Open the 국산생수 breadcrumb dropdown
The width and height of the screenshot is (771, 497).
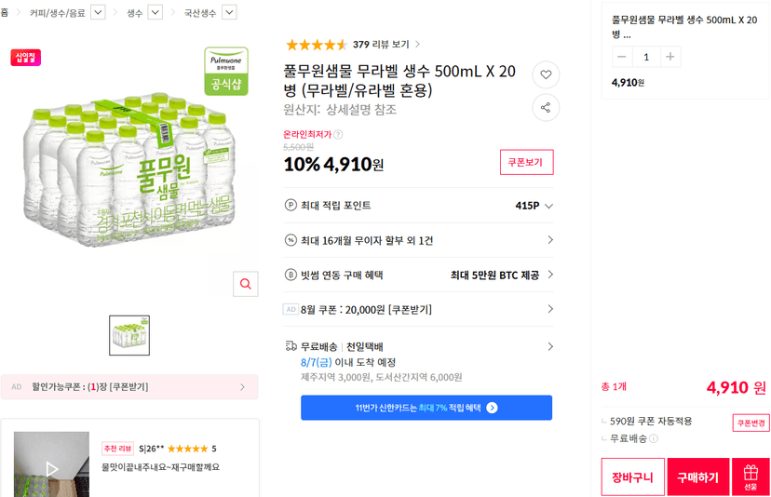[x=230, y=12]
